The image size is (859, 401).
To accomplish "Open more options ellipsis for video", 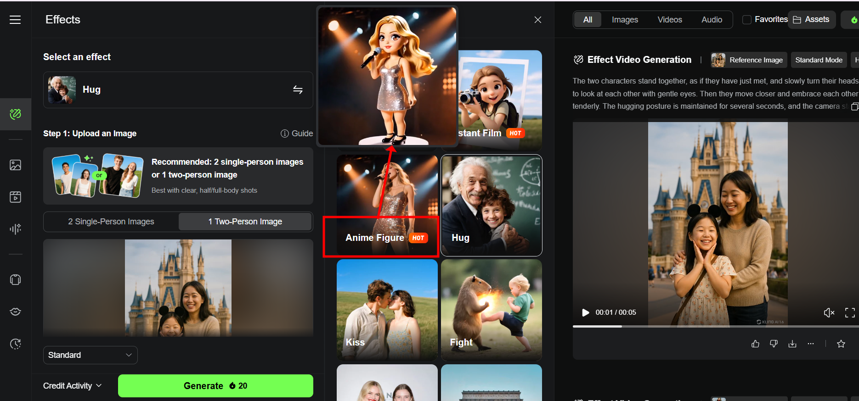I will pos(811,344).
